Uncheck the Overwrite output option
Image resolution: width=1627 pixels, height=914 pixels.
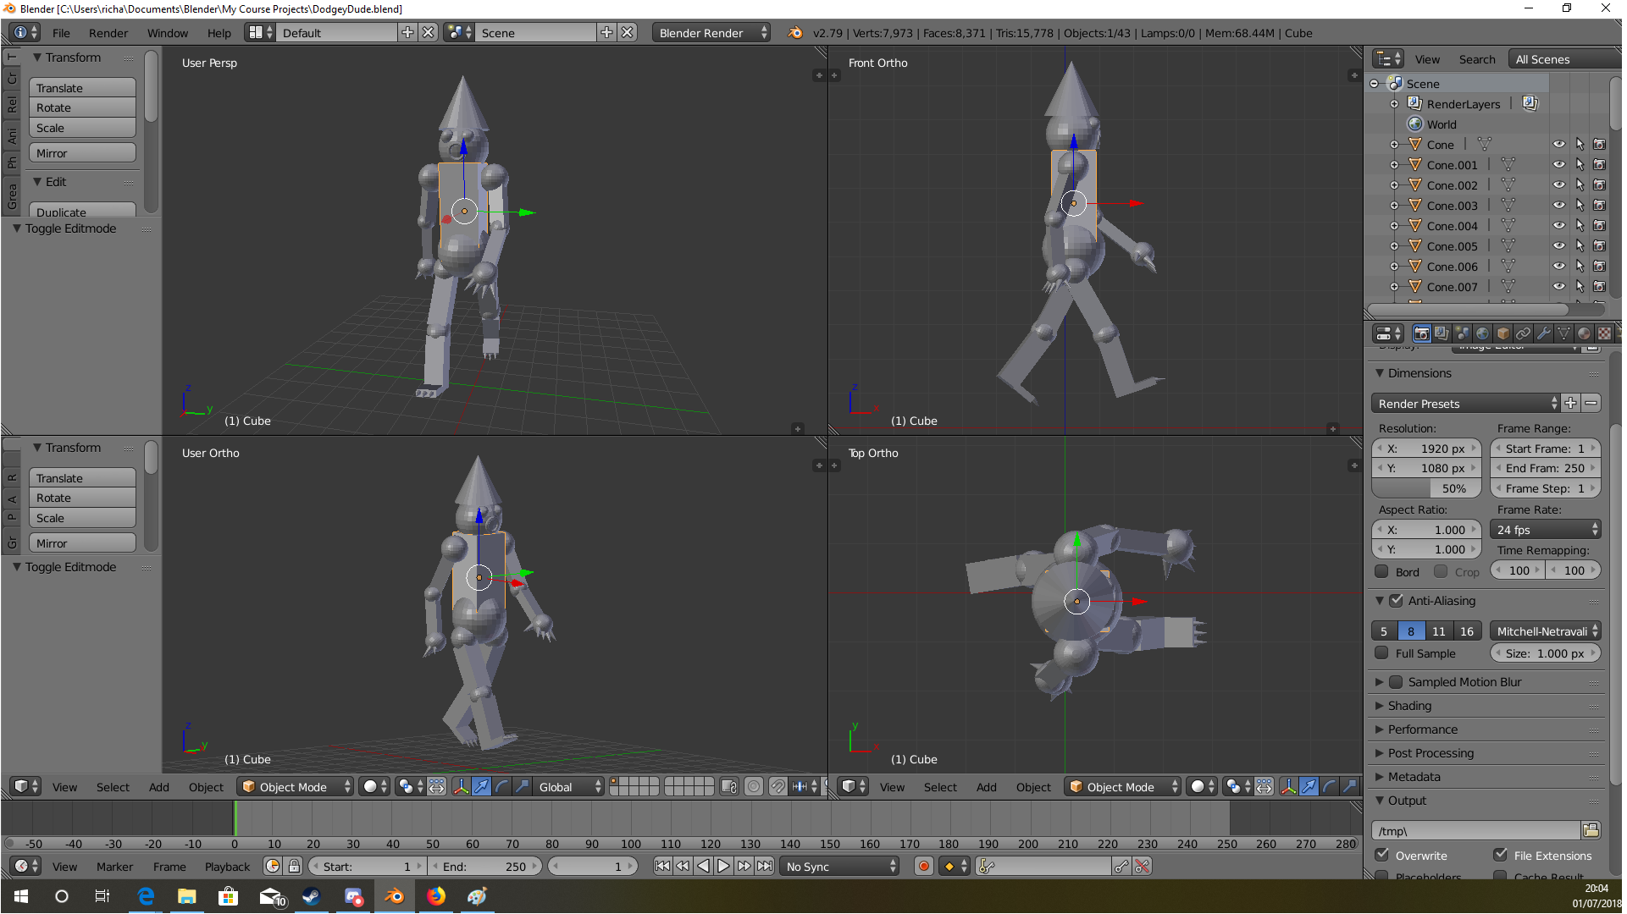1382,856
